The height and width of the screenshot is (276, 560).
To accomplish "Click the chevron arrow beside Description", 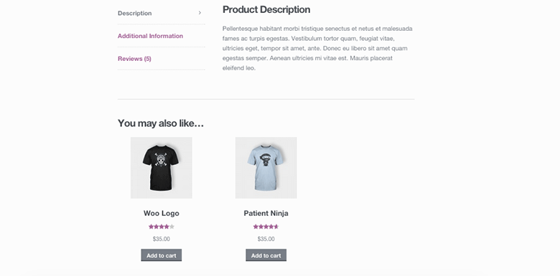I will pos(200,13).
